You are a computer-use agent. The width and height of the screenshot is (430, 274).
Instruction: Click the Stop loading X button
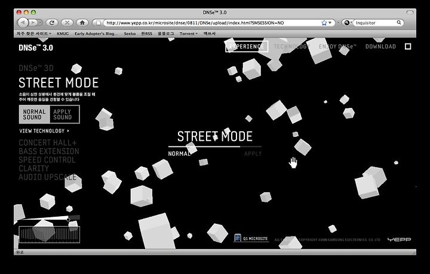coord(67,23)
